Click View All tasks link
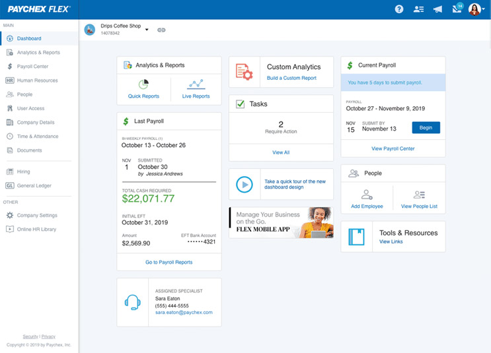The height and width of the screenshot is (353, 491). tap(281, 152)
